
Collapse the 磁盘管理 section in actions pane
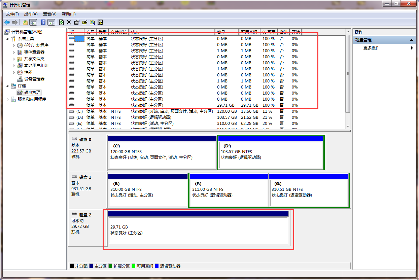coord(412,40)
